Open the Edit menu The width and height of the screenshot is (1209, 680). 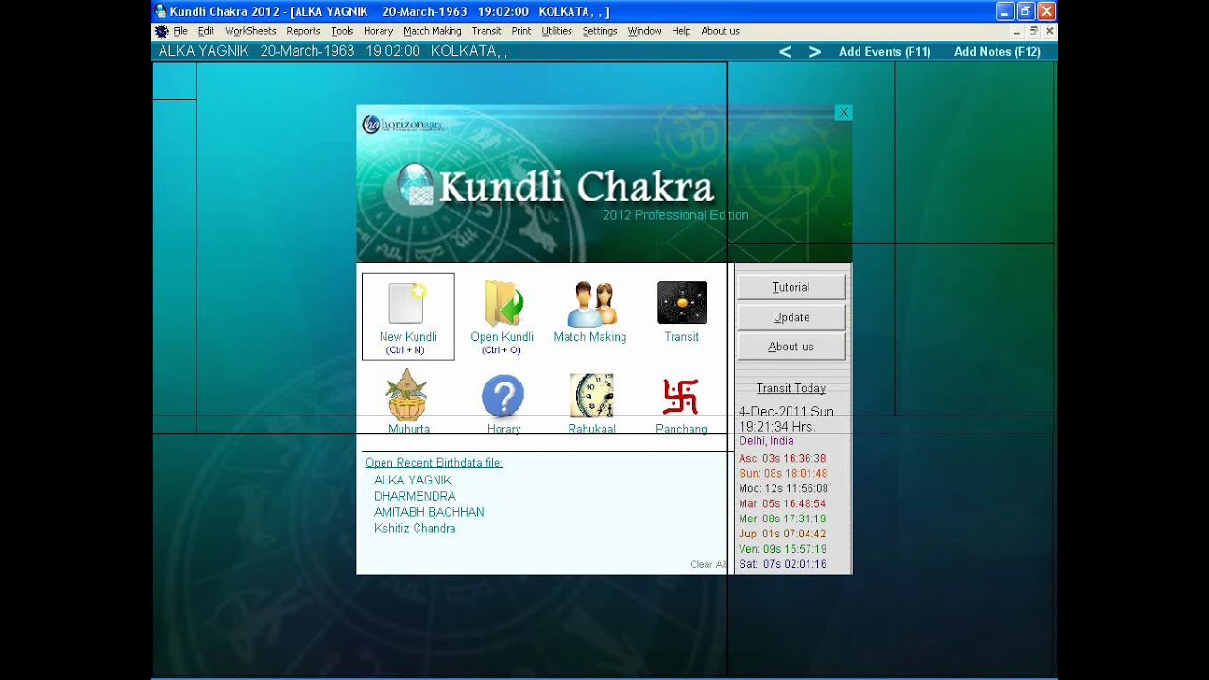tap(206, 31)
